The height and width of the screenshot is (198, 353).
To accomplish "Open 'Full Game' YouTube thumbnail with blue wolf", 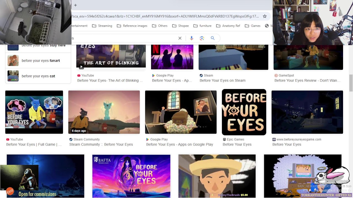I will [x=34, y=112].
